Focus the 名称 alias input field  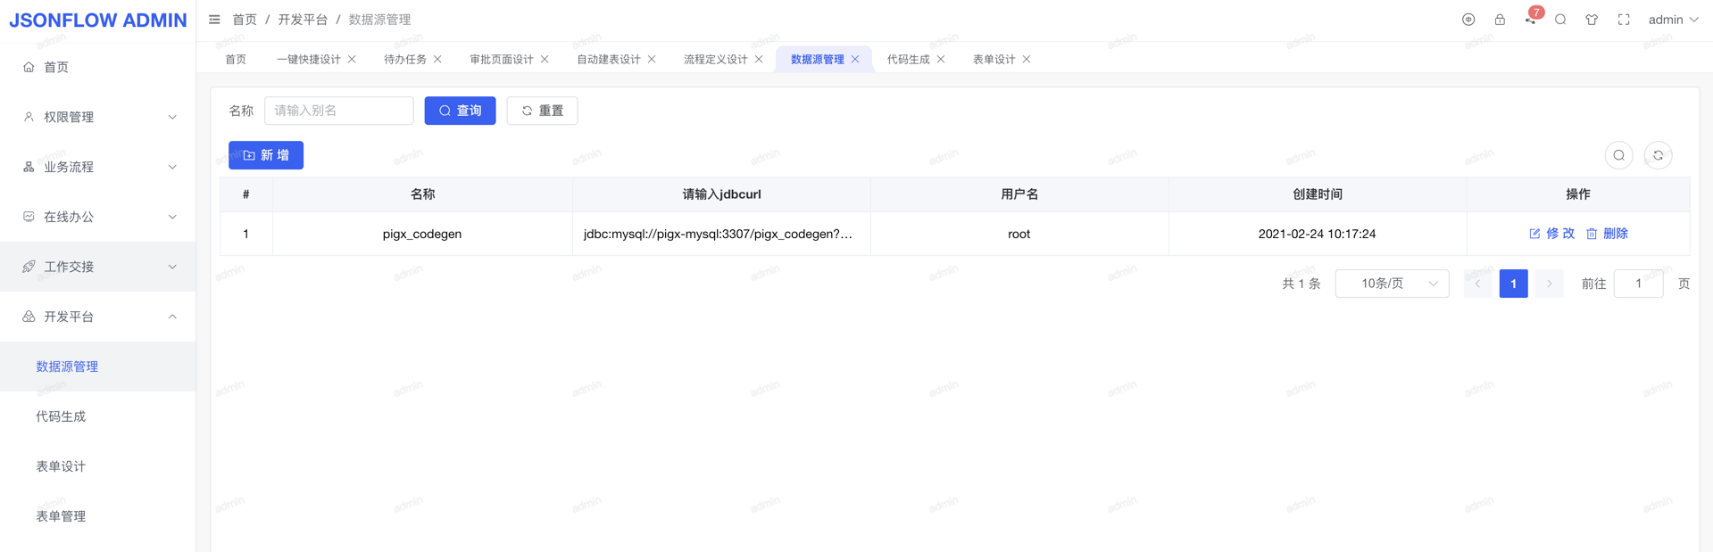339,111
